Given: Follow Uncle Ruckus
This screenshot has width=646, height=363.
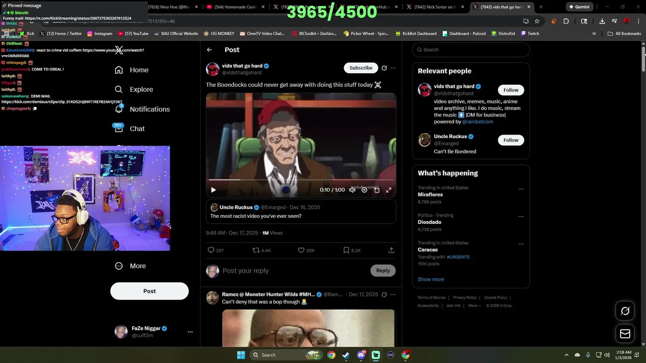Looking at the screenshot, I should pyautogui.click(x=511, y=140).
